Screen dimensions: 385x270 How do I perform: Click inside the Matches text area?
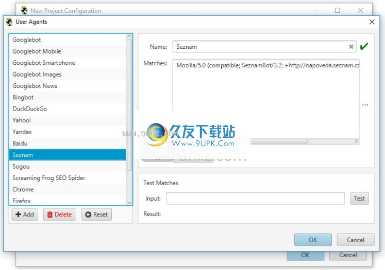point(266,103)
